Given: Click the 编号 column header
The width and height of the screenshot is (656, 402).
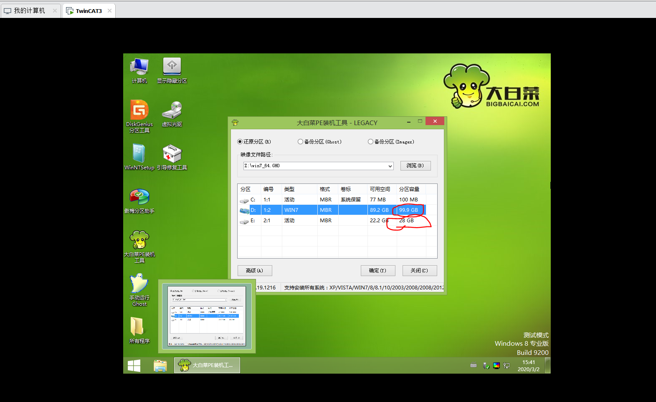Looking at the screenshot, I should pyautogui.click(x=271, y=189).
